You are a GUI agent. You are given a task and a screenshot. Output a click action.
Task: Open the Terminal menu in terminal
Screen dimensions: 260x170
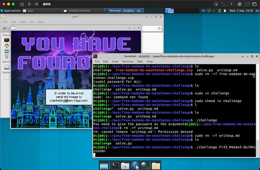(128, 61)
